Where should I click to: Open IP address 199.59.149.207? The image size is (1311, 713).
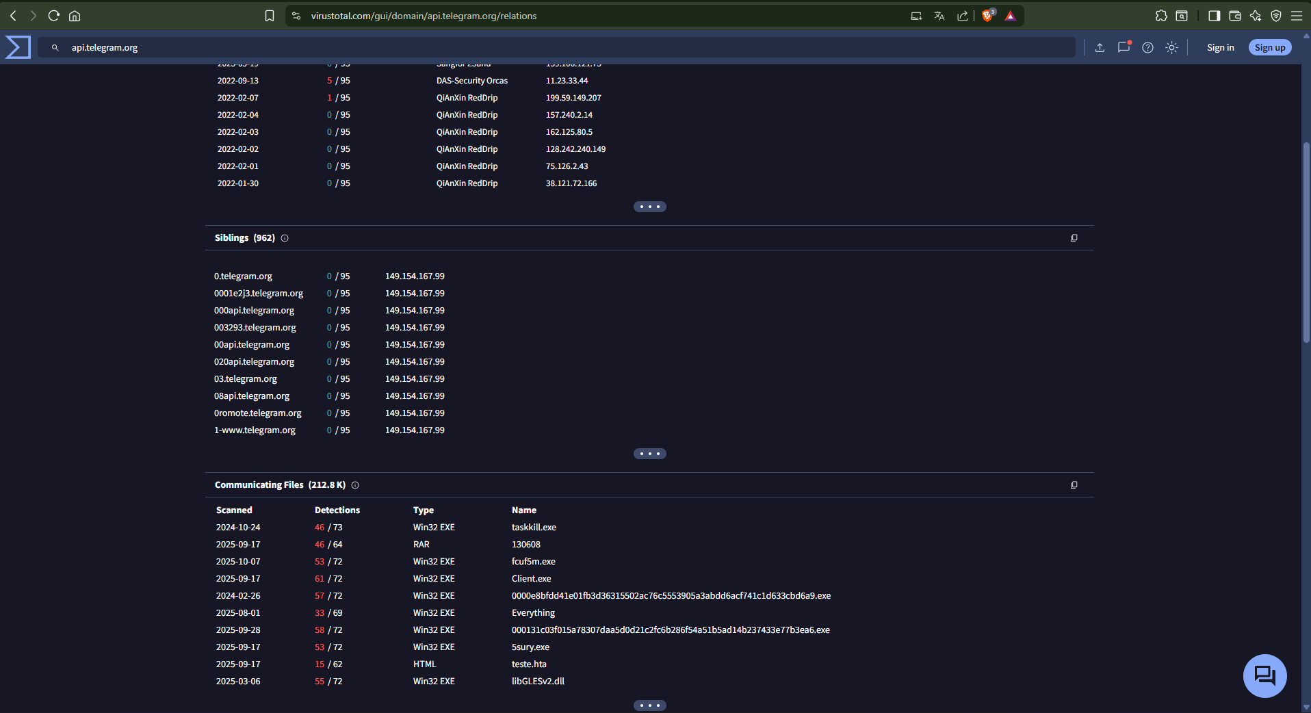coord(573,98)
